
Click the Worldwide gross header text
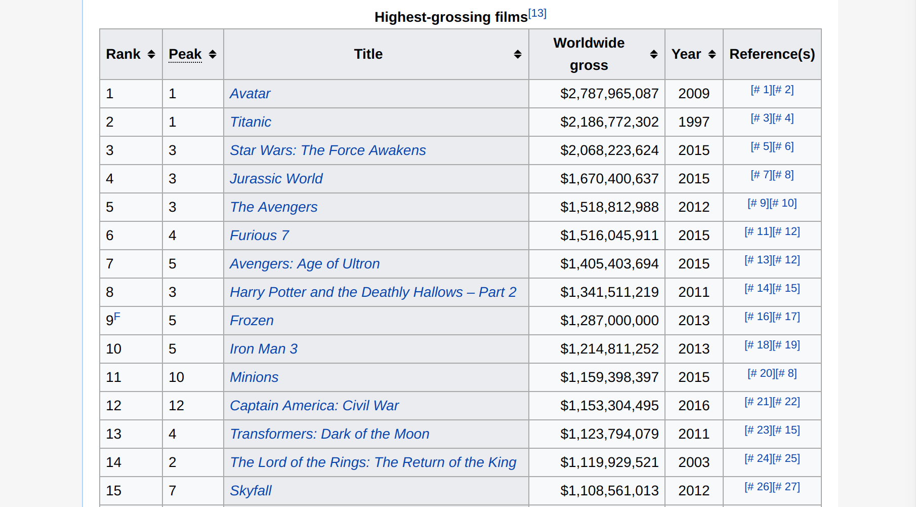[x=589, y=54]
